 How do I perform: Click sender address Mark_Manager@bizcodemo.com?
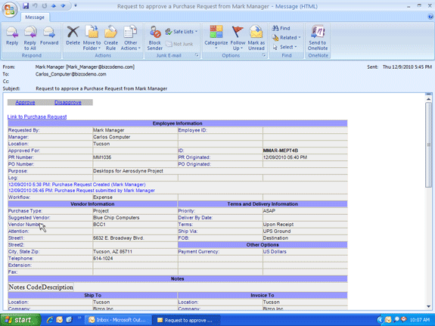[100, 67]
